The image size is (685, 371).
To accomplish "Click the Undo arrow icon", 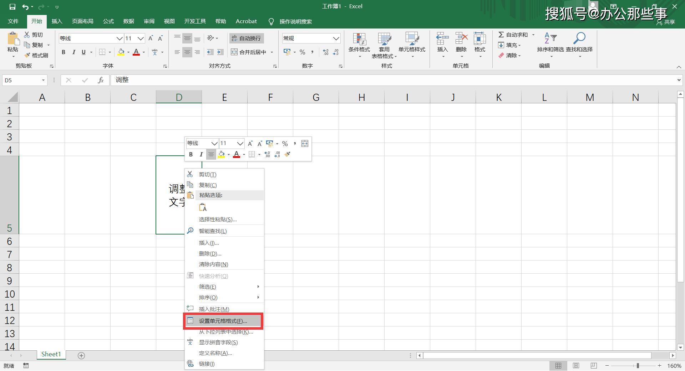I will (25, 6).
